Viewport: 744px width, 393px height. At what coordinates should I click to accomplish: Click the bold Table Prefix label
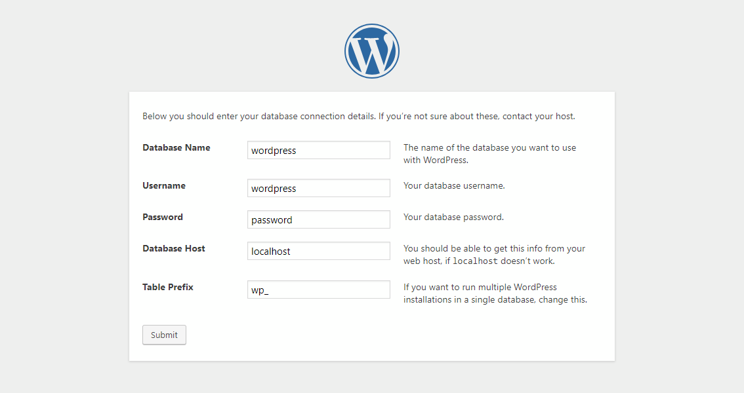click(x=167, y=287)
